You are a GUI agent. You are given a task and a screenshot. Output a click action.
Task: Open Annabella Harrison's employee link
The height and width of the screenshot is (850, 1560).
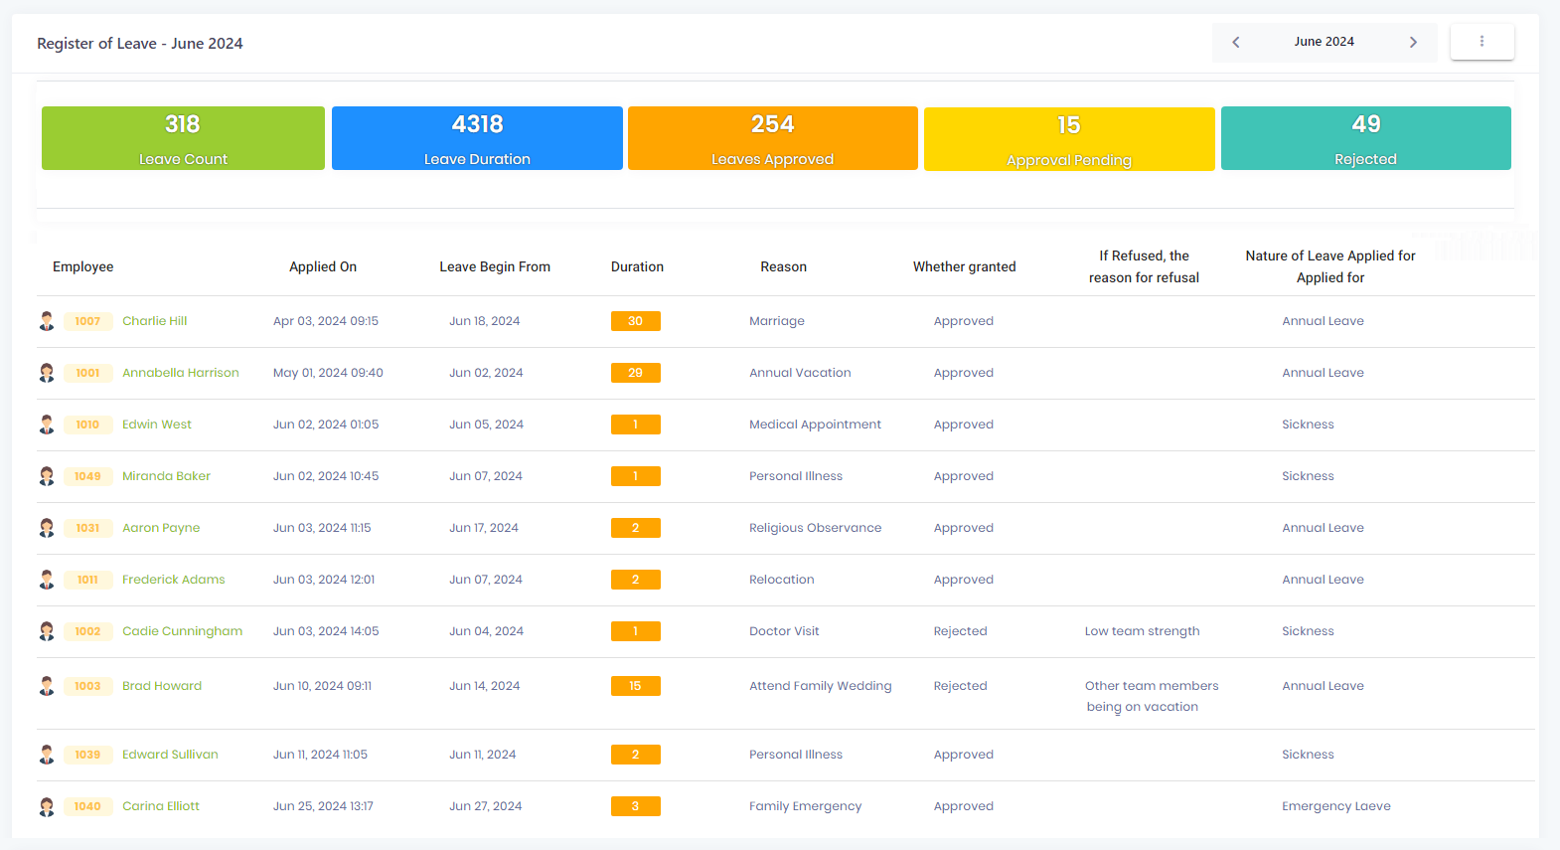[181, 373]
